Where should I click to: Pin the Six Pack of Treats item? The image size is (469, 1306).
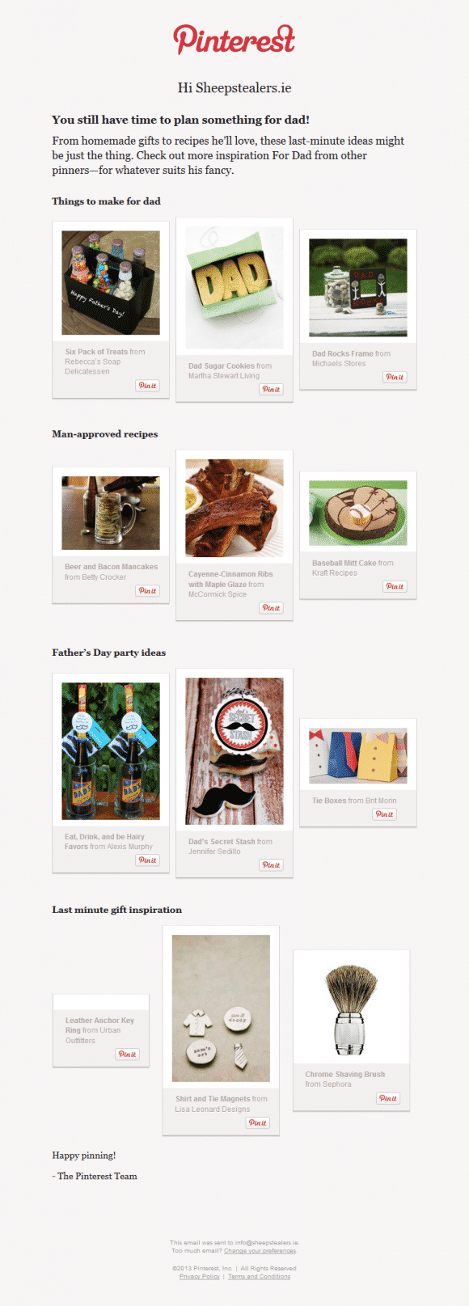[x=147, y=386]
